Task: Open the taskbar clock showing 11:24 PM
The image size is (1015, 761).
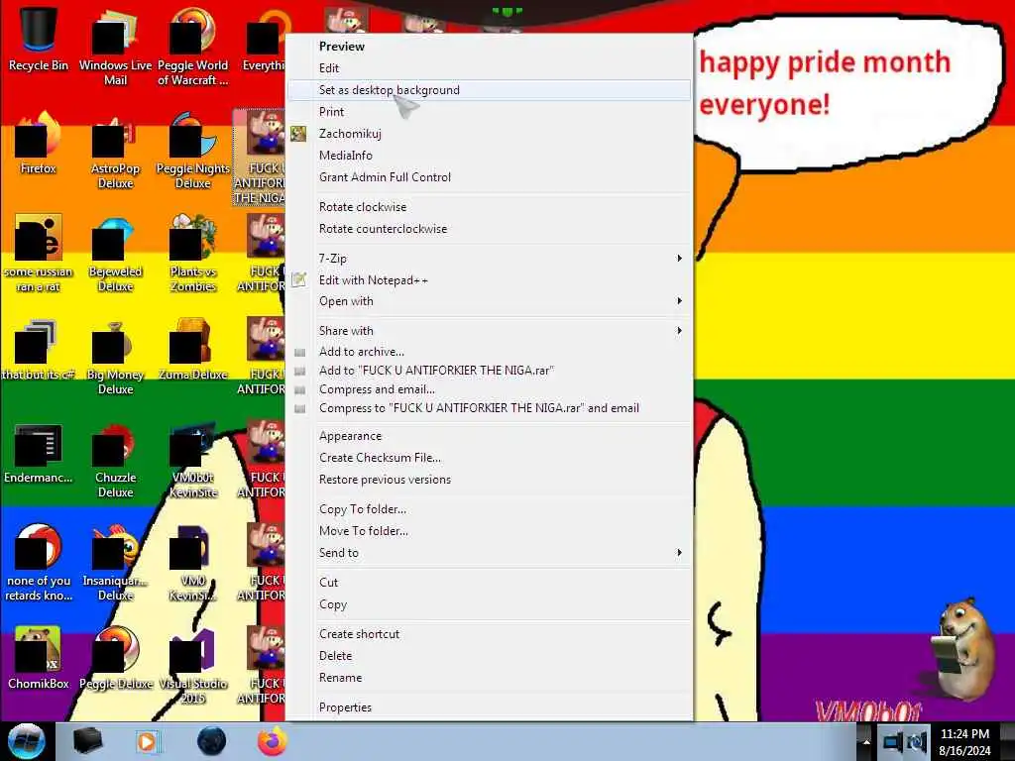Action: click(964, 742)
